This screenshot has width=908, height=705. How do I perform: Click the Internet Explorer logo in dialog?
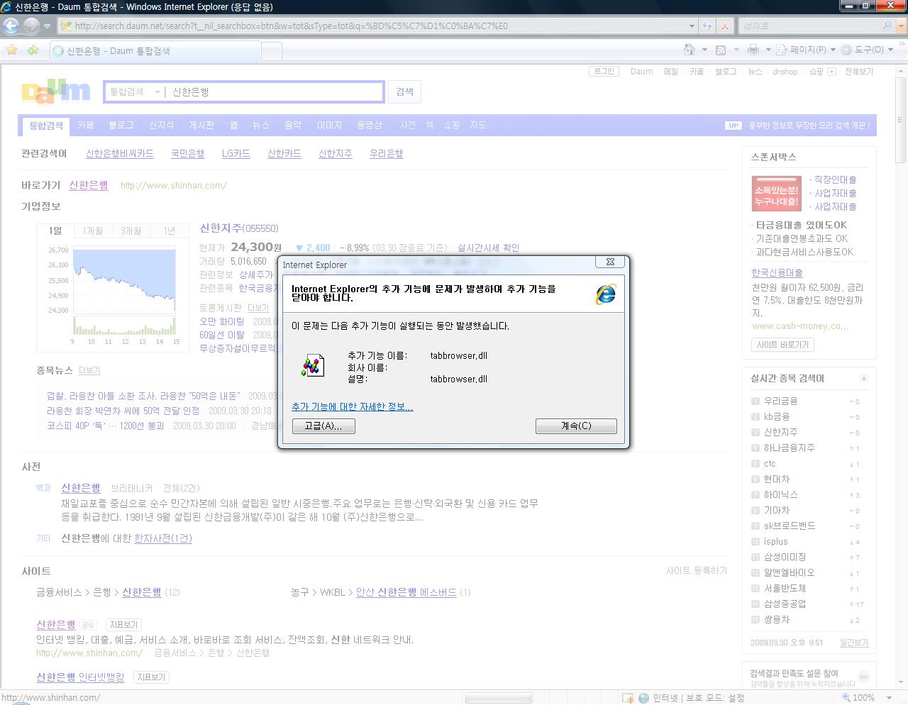click(x=606, y=294)
